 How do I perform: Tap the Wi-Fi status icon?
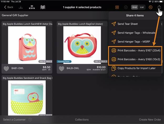[150, 2]
